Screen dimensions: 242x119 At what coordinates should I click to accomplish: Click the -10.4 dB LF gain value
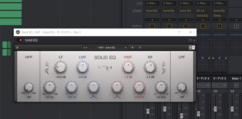coord(60,77)
